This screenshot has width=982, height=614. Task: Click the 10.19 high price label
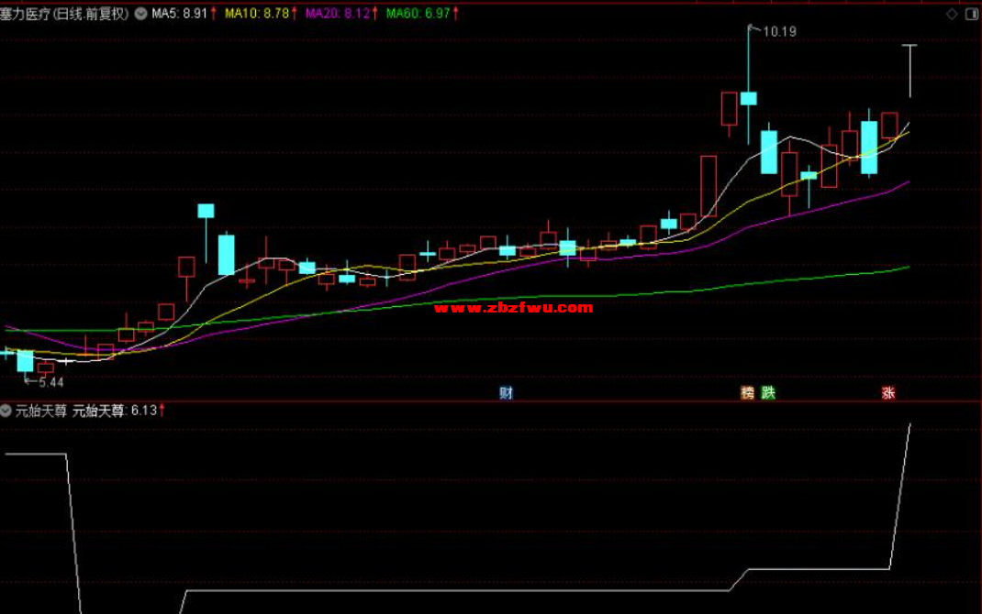[779, 32]
